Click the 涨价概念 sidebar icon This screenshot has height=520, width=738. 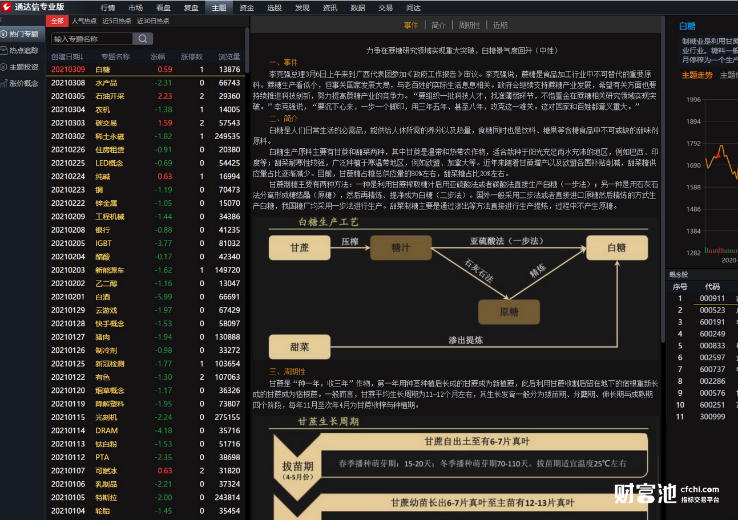click(x=4, y=83)
